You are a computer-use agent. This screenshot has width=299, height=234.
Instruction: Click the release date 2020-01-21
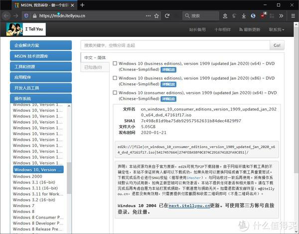click(x=153, y=133)
